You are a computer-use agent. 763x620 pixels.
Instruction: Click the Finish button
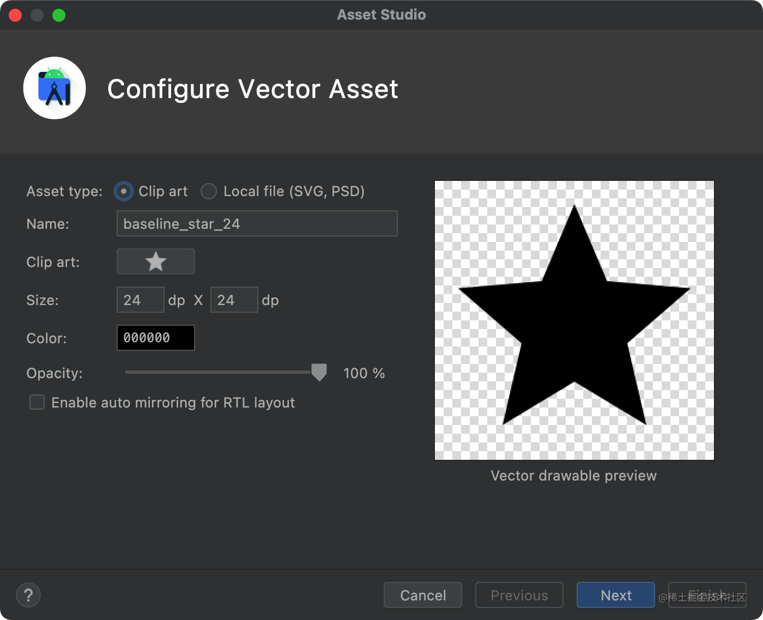(707, 595)
